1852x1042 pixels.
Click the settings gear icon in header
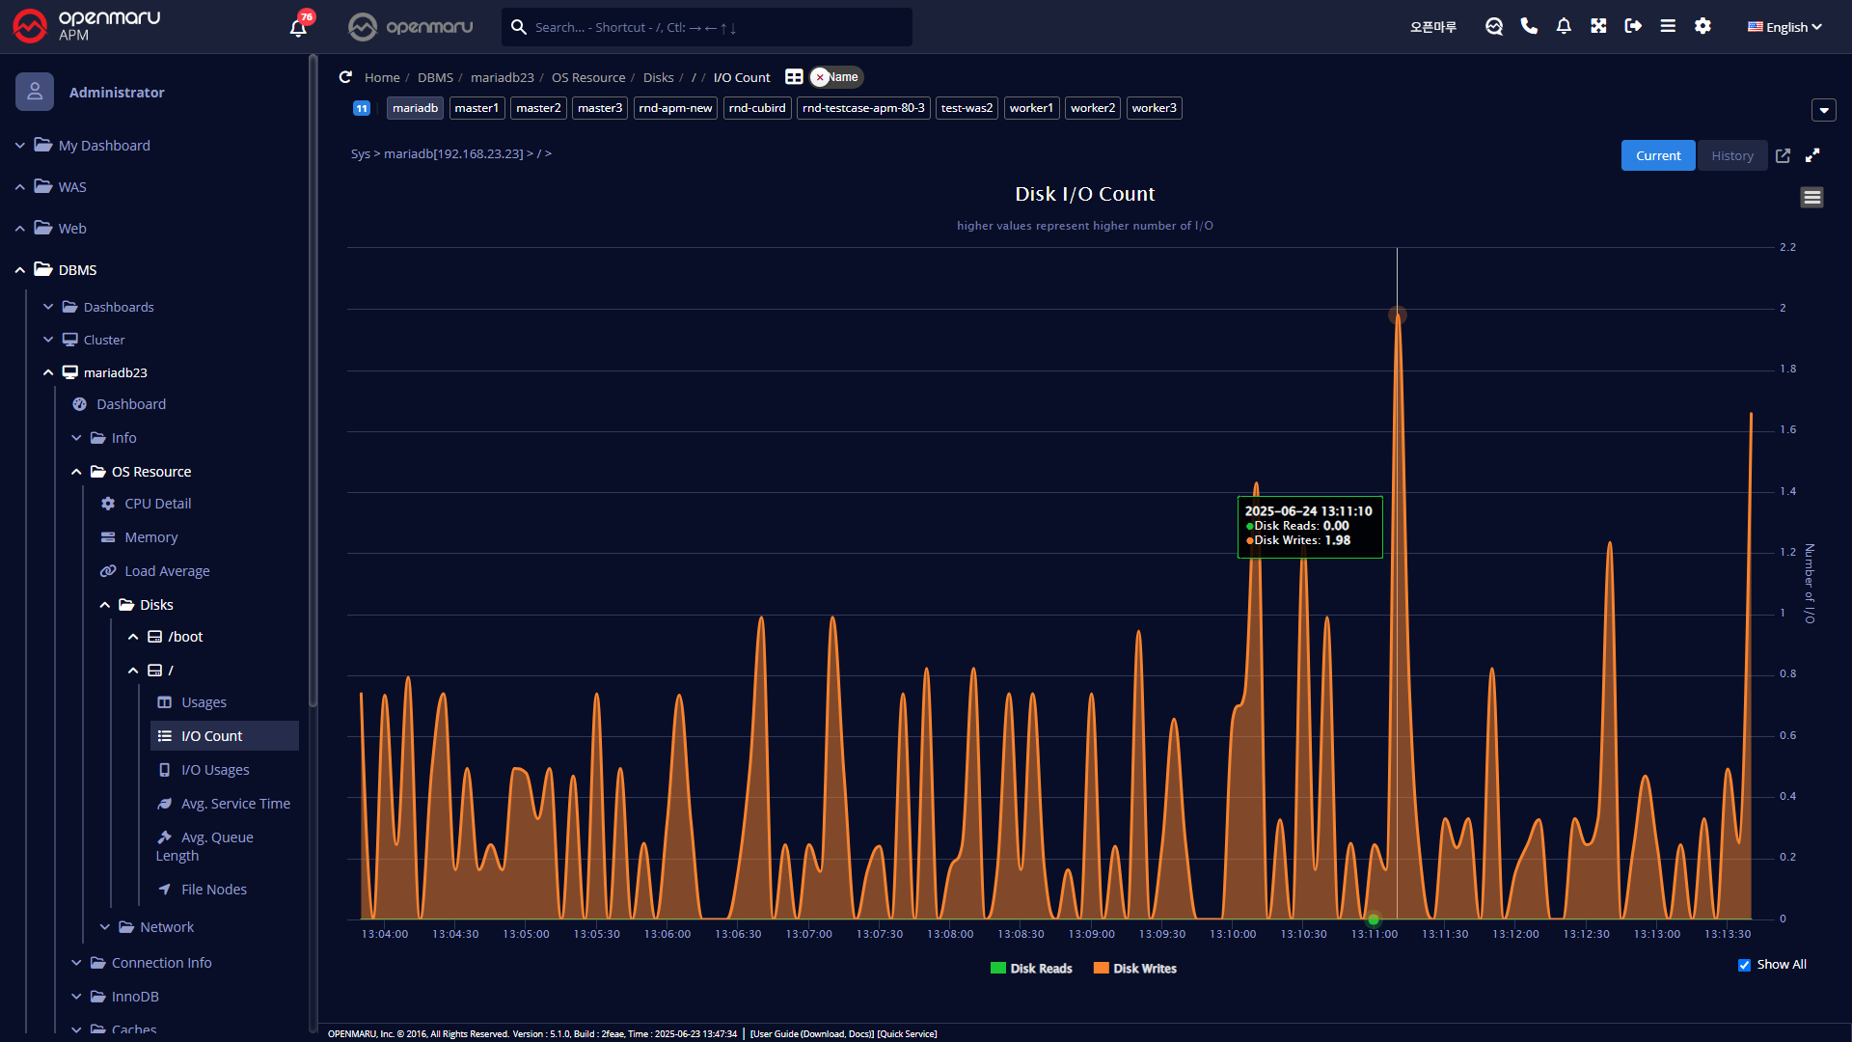click(x=1702, y=26)
